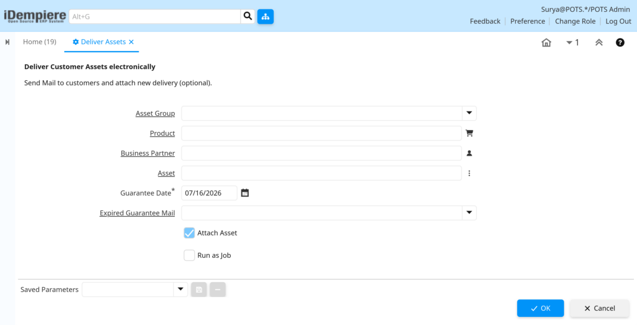637x325 pixels.
Task: Click into the Guarantee Date field
Action: [209, 193]
